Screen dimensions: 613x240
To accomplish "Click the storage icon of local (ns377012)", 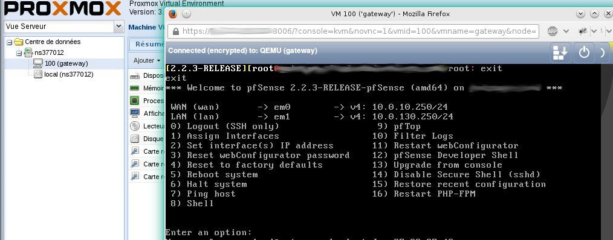I will point(38,74).
